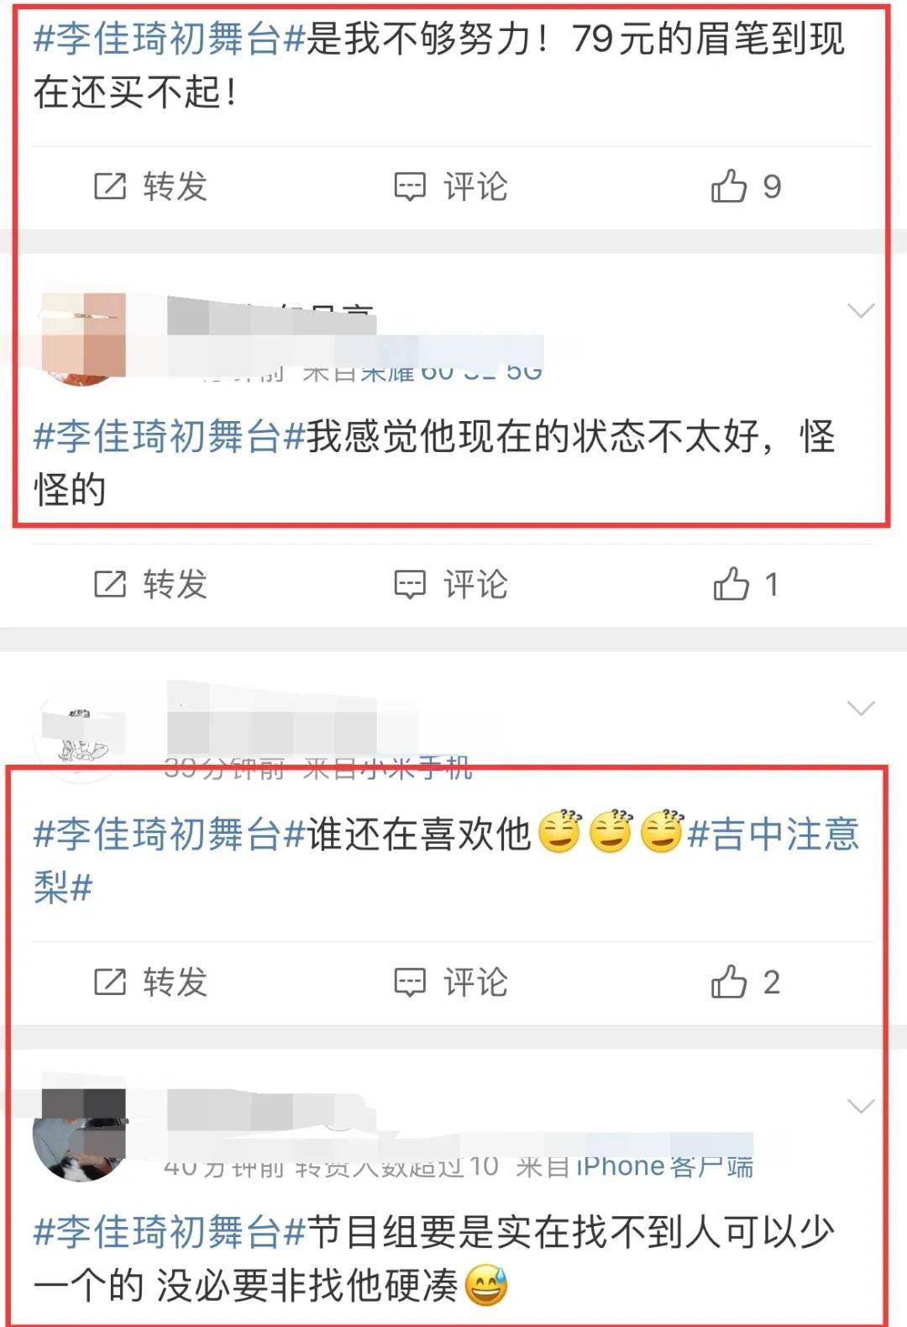The height and width of the screenshot is (1327, 907).
Task: Comment on the 79元眉笔 post
Action: pyautogui.click(x=451, y=186)
